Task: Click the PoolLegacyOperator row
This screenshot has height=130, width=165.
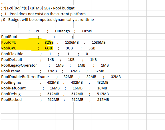Action: [55, 65]
